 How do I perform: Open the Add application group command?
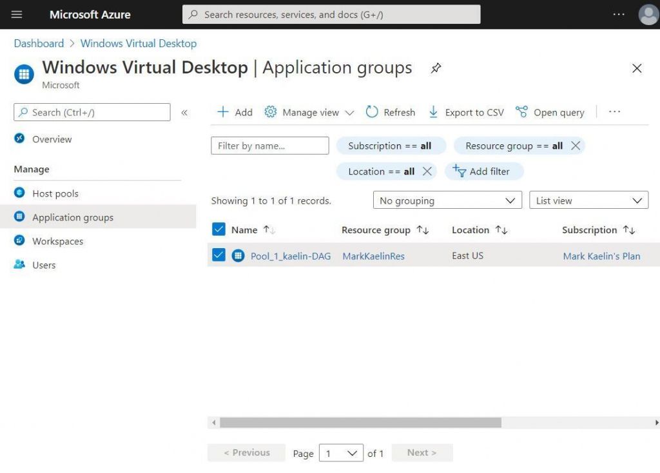[x=233, y=111]
